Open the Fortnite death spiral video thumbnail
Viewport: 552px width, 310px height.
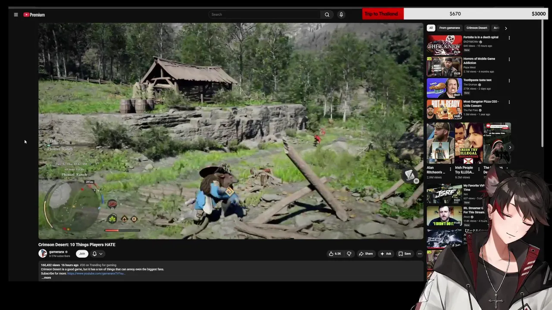pyautogui.click(x=444, y=45)
